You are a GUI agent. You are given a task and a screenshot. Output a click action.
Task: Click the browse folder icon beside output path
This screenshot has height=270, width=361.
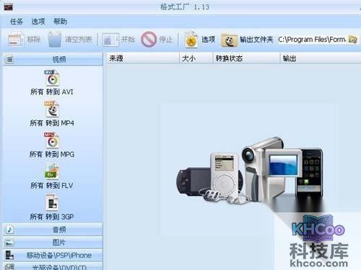(353, 40)
